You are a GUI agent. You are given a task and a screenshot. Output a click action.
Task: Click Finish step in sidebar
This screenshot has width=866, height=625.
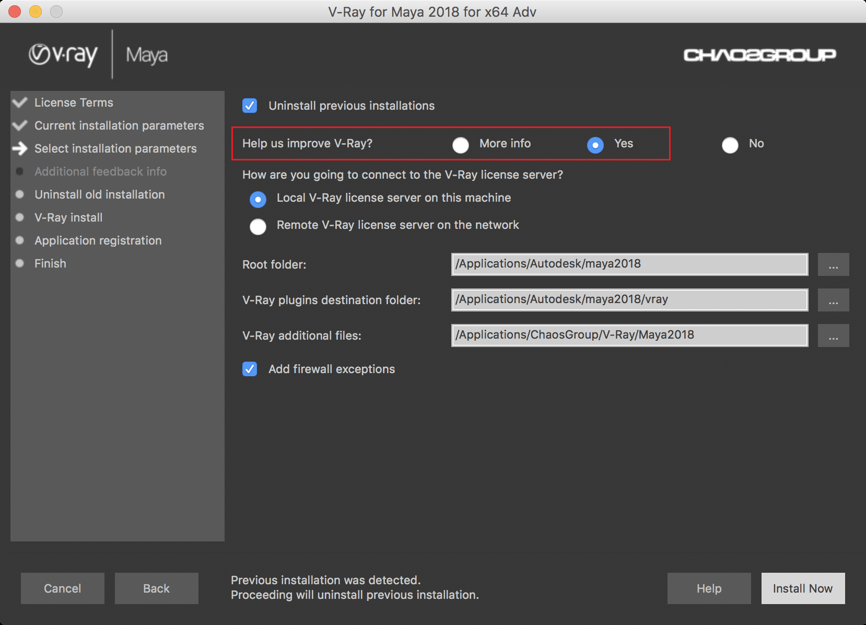point(50,263)
